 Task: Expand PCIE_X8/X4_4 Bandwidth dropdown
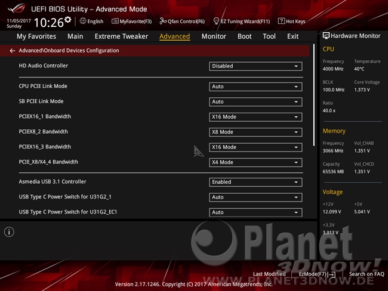coord(255,162)
